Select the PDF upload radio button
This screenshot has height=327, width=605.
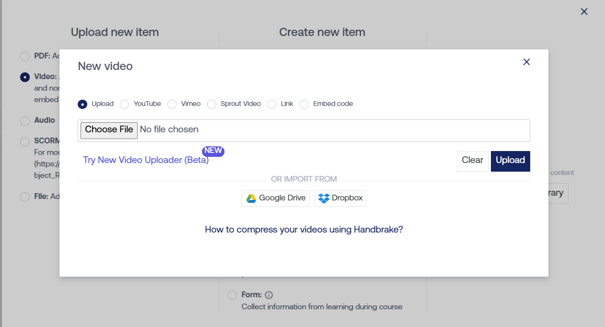tap(25, 56)
